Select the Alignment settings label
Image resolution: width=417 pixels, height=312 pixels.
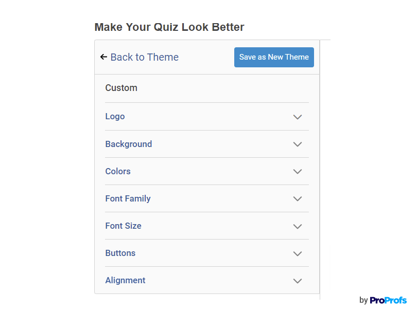[x=125, y=280]
